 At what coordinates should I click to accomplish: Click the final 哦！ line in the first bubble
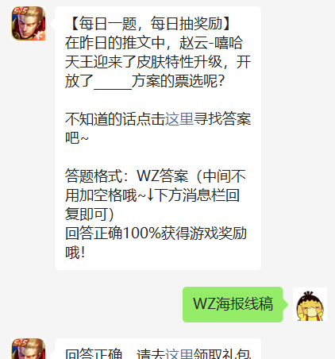point(75,253)
